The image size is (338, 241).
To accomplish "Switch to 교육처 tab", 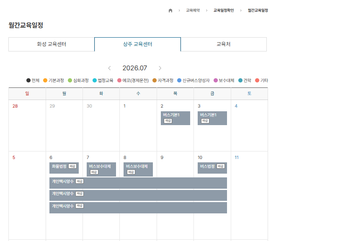I will (224, 44).
